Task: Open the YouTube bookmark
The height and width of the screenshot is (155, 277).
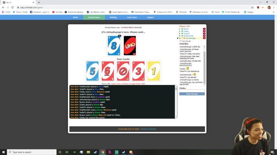Action: point(57,12)
